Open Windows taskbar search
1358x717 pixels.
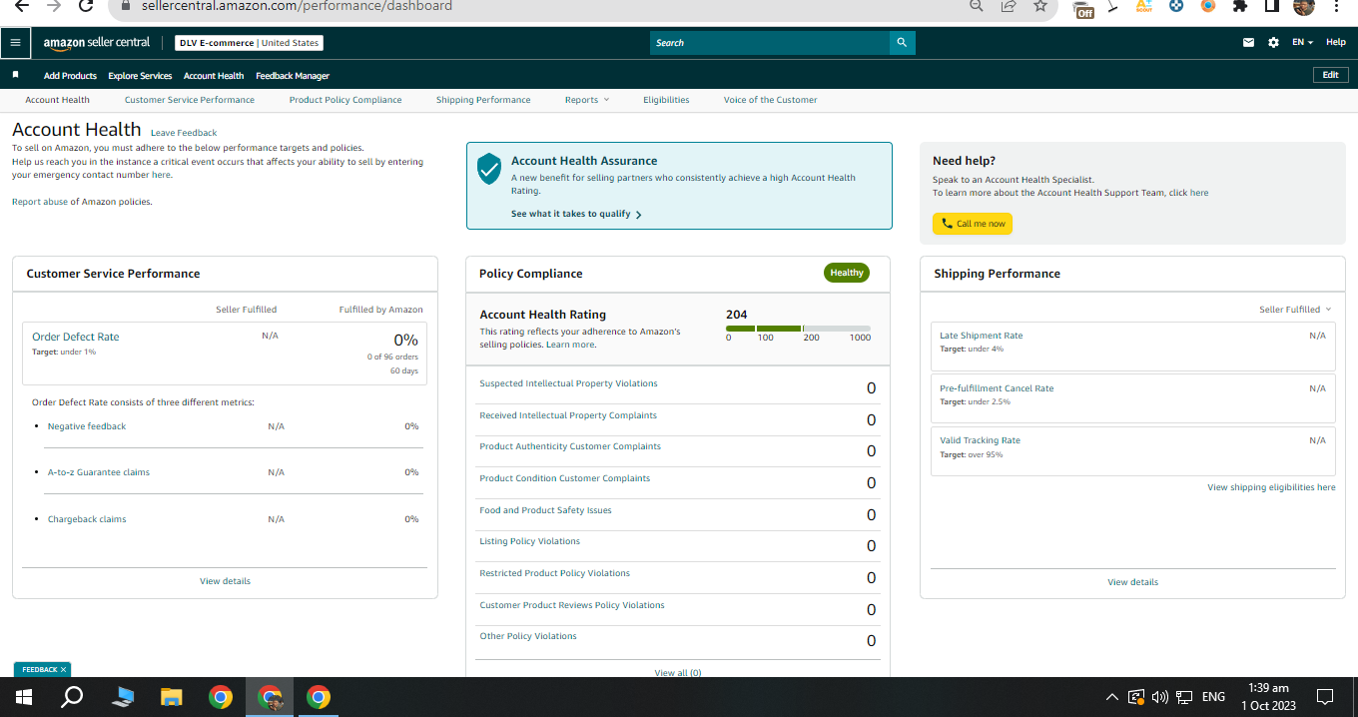72,697
